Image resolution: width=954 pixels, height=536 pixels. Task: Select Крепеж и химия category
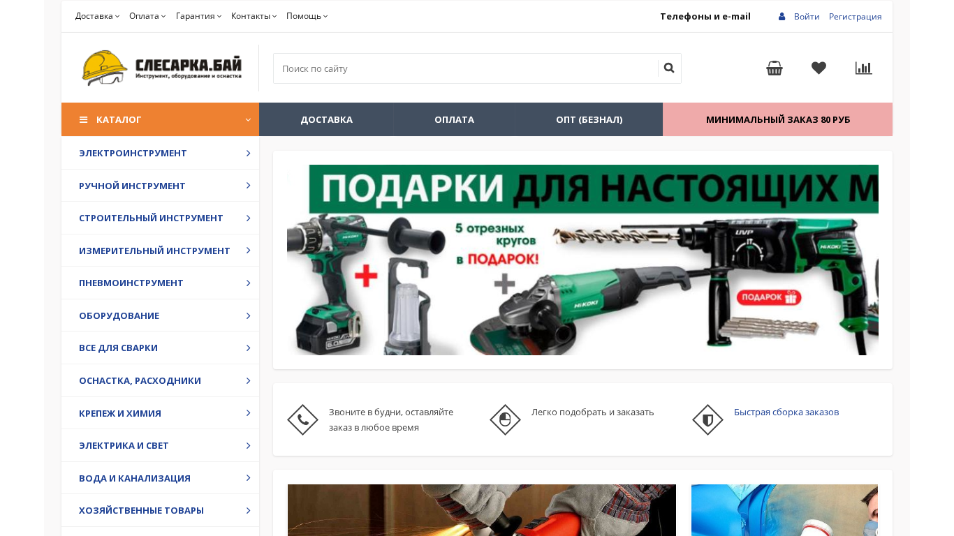(x=120, y=413)
